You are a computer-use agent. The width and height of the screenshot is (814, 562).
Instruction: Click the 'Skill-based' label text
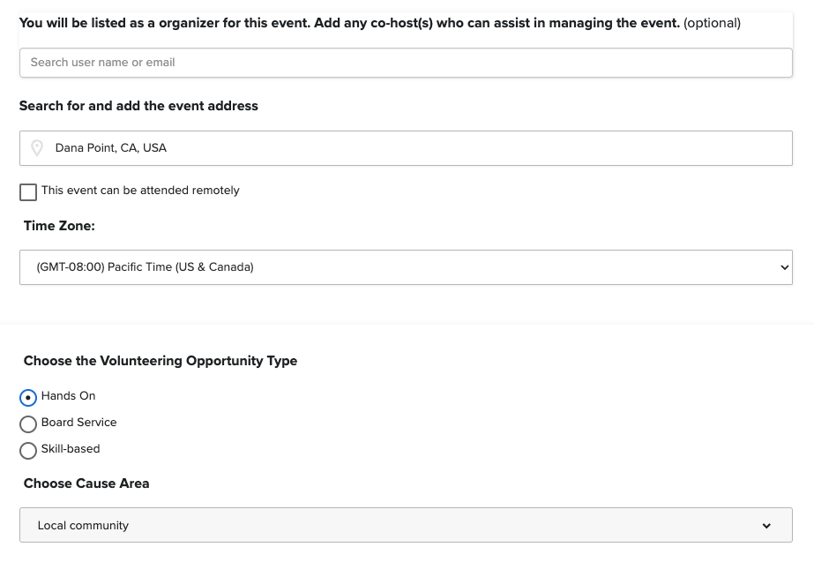pos(71,449)
